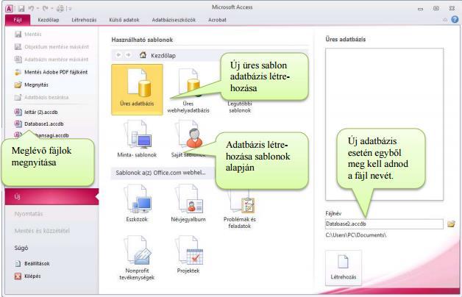Click the Redo icon in quick access toolbar
Image resolution: width=462 pixels, height=297 pixels.
pos(45,9)
